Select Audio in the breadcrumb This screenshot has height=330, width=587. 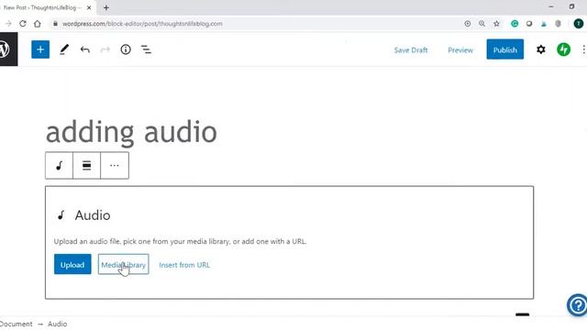coord(57,324)
